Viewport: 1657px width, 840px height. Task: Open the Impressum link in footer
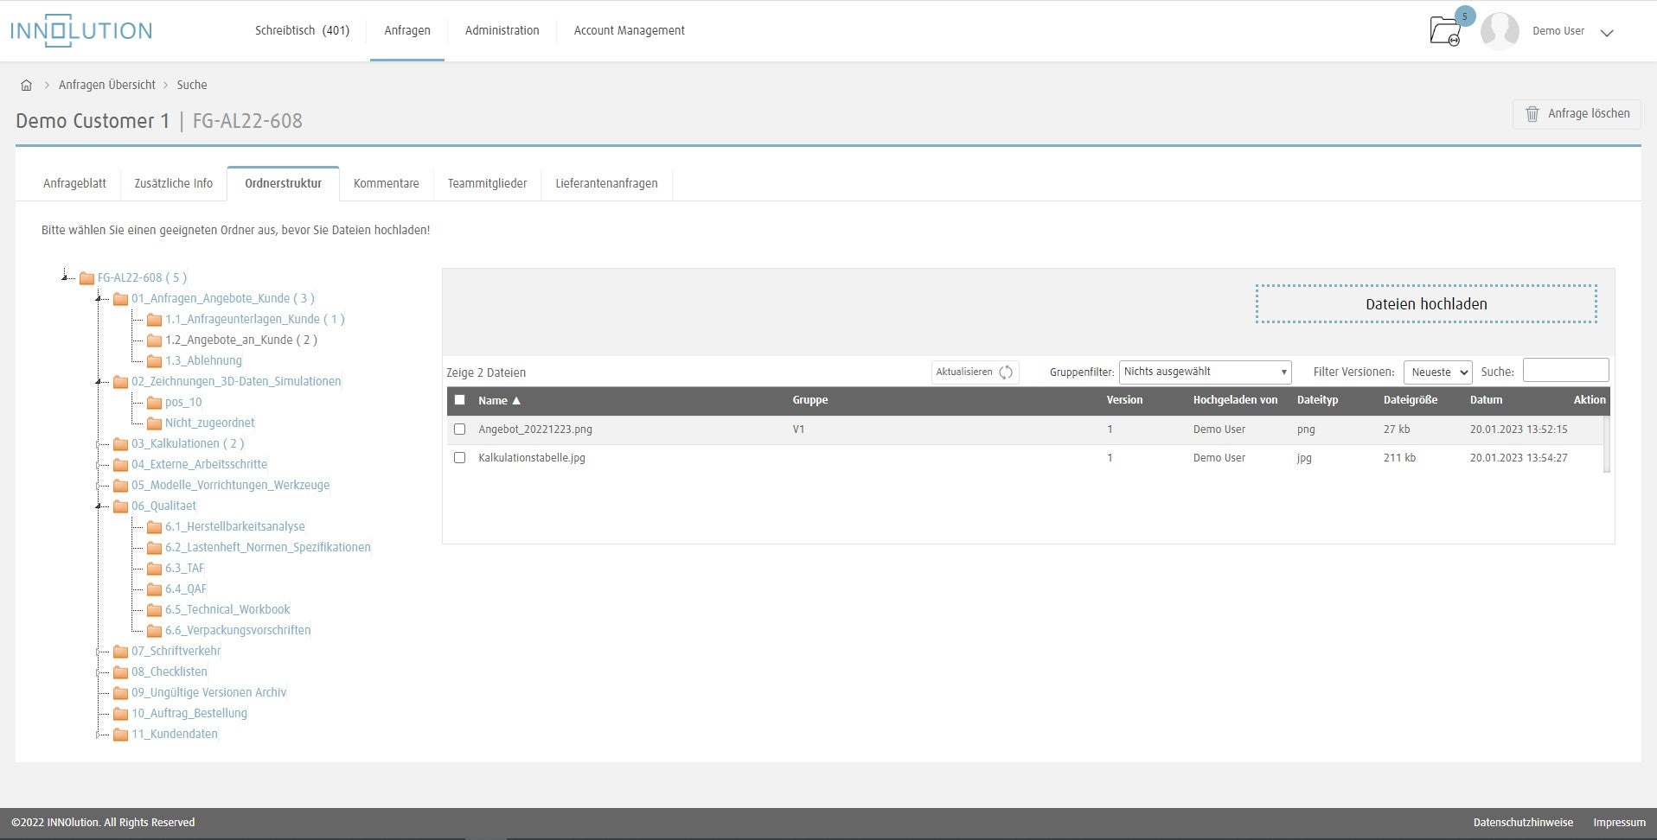point(1619,823)
